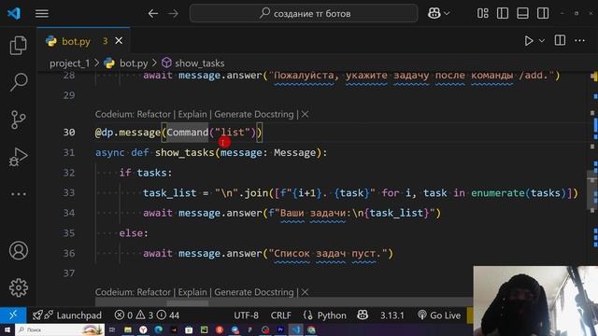598x336 pixels.
Task: Click the command center search box
Action: point(304,13)
